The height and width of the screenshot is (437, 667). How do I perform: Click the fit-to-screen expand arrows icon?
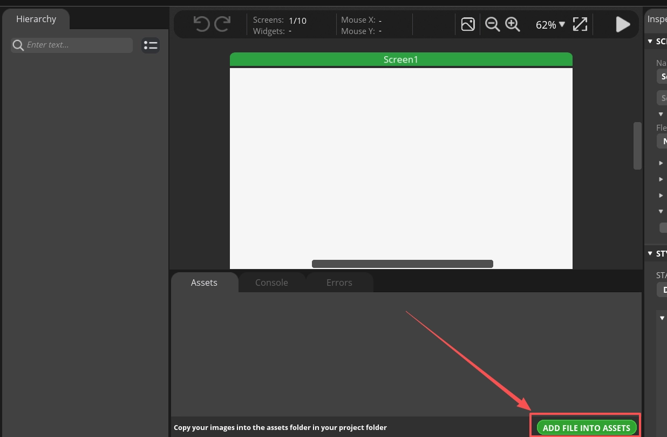point(580,24)
